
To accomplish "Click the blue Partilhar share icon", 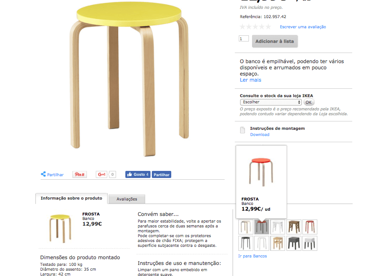I will 43,174.
